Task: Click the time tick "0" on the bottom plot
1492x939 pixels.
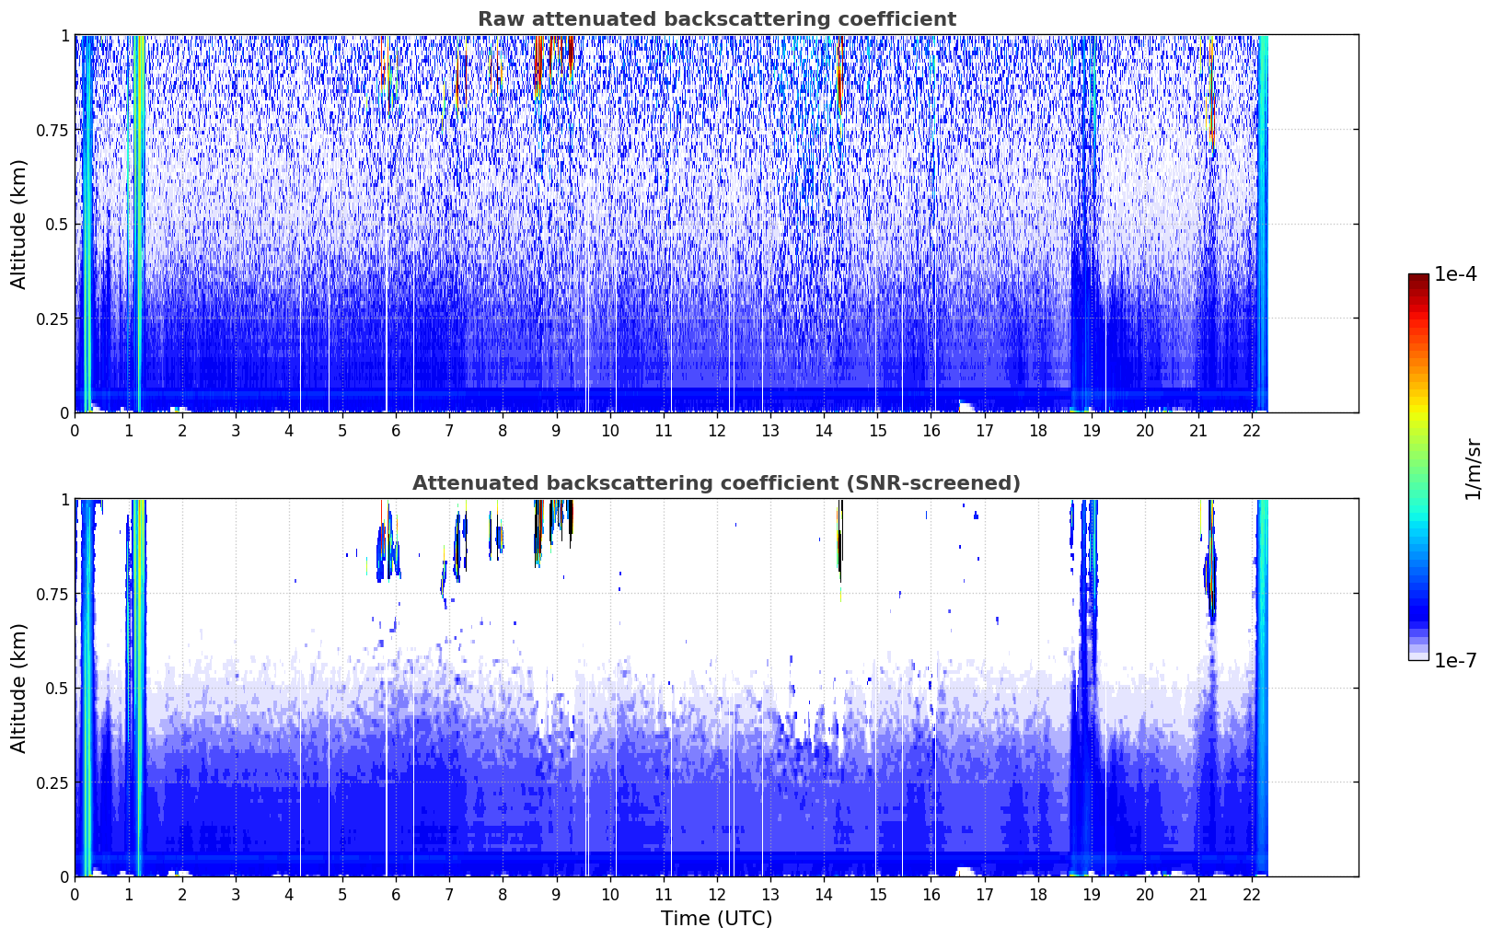Action: click(75, 895)
